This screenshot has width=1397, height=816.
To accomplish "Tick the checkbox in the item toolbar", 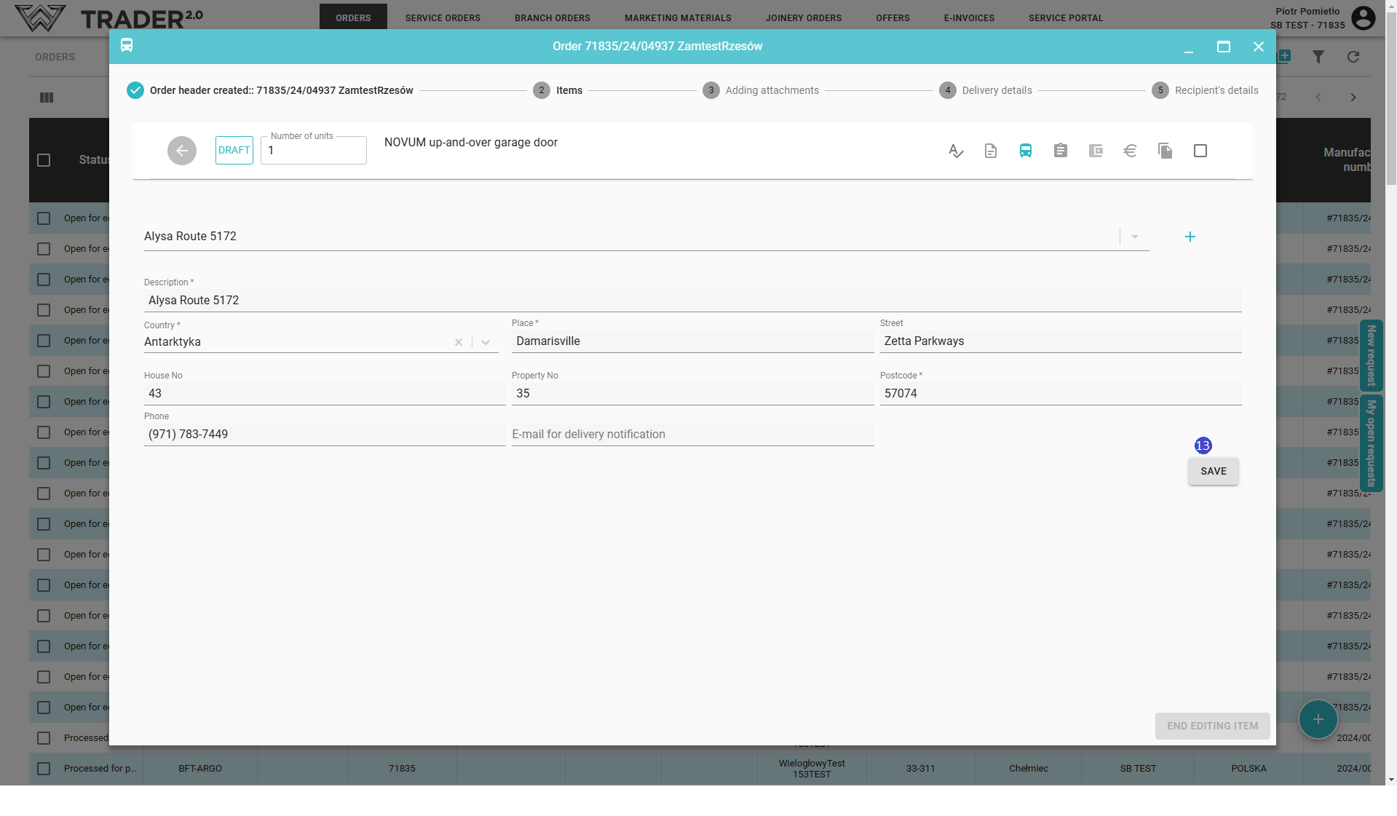I will pos(1200,151).
